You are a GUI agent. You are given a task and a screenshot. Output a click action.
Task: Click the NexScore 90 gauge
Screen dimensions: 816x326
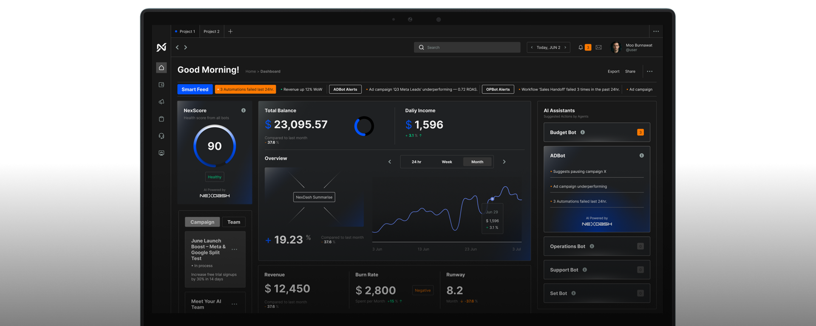(x=215, y=146)
